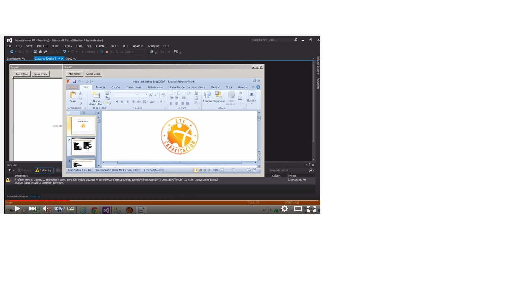The image size is (509, 286).
Task: Open the Animaciones ribbon tab
Action: [155, 87]
